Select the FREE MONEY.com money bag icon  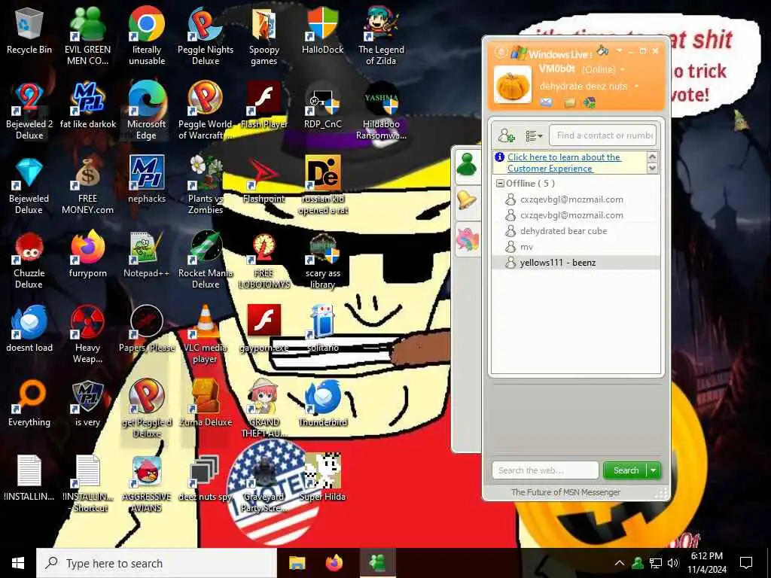[87, 186]
